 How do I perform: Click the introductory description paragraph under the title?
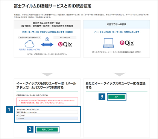[81, 16]
